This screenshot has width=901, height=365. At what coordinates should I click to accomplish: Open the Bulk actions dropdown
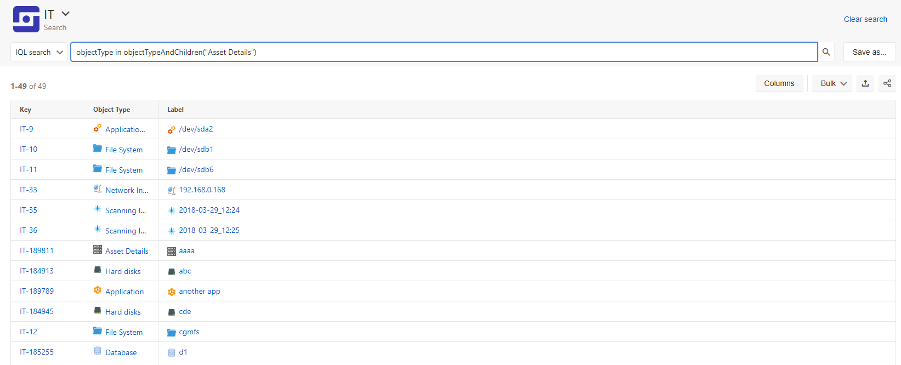[832, 83]
